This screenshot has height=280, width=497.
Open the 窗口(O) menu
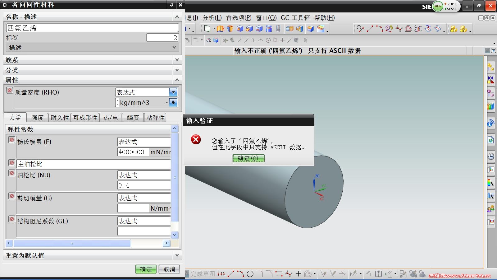tap(266, 18)
